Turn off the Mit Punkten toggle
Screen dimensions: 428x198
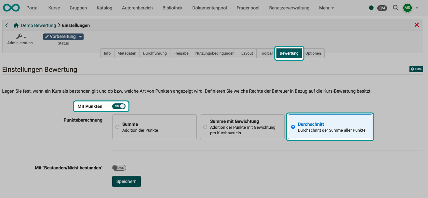click(119, 106)
